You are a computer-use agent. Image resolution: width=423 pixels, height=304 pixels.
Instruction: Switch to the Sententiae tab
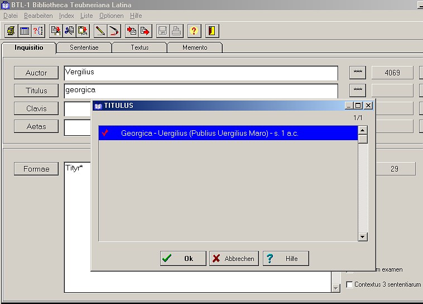pyautogui.click(x=84, y=47)
